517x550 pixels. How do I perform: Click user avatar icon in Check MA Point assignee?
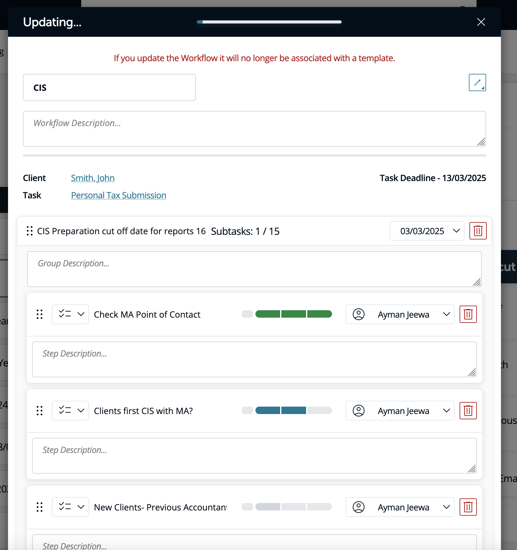coord(359,314)
